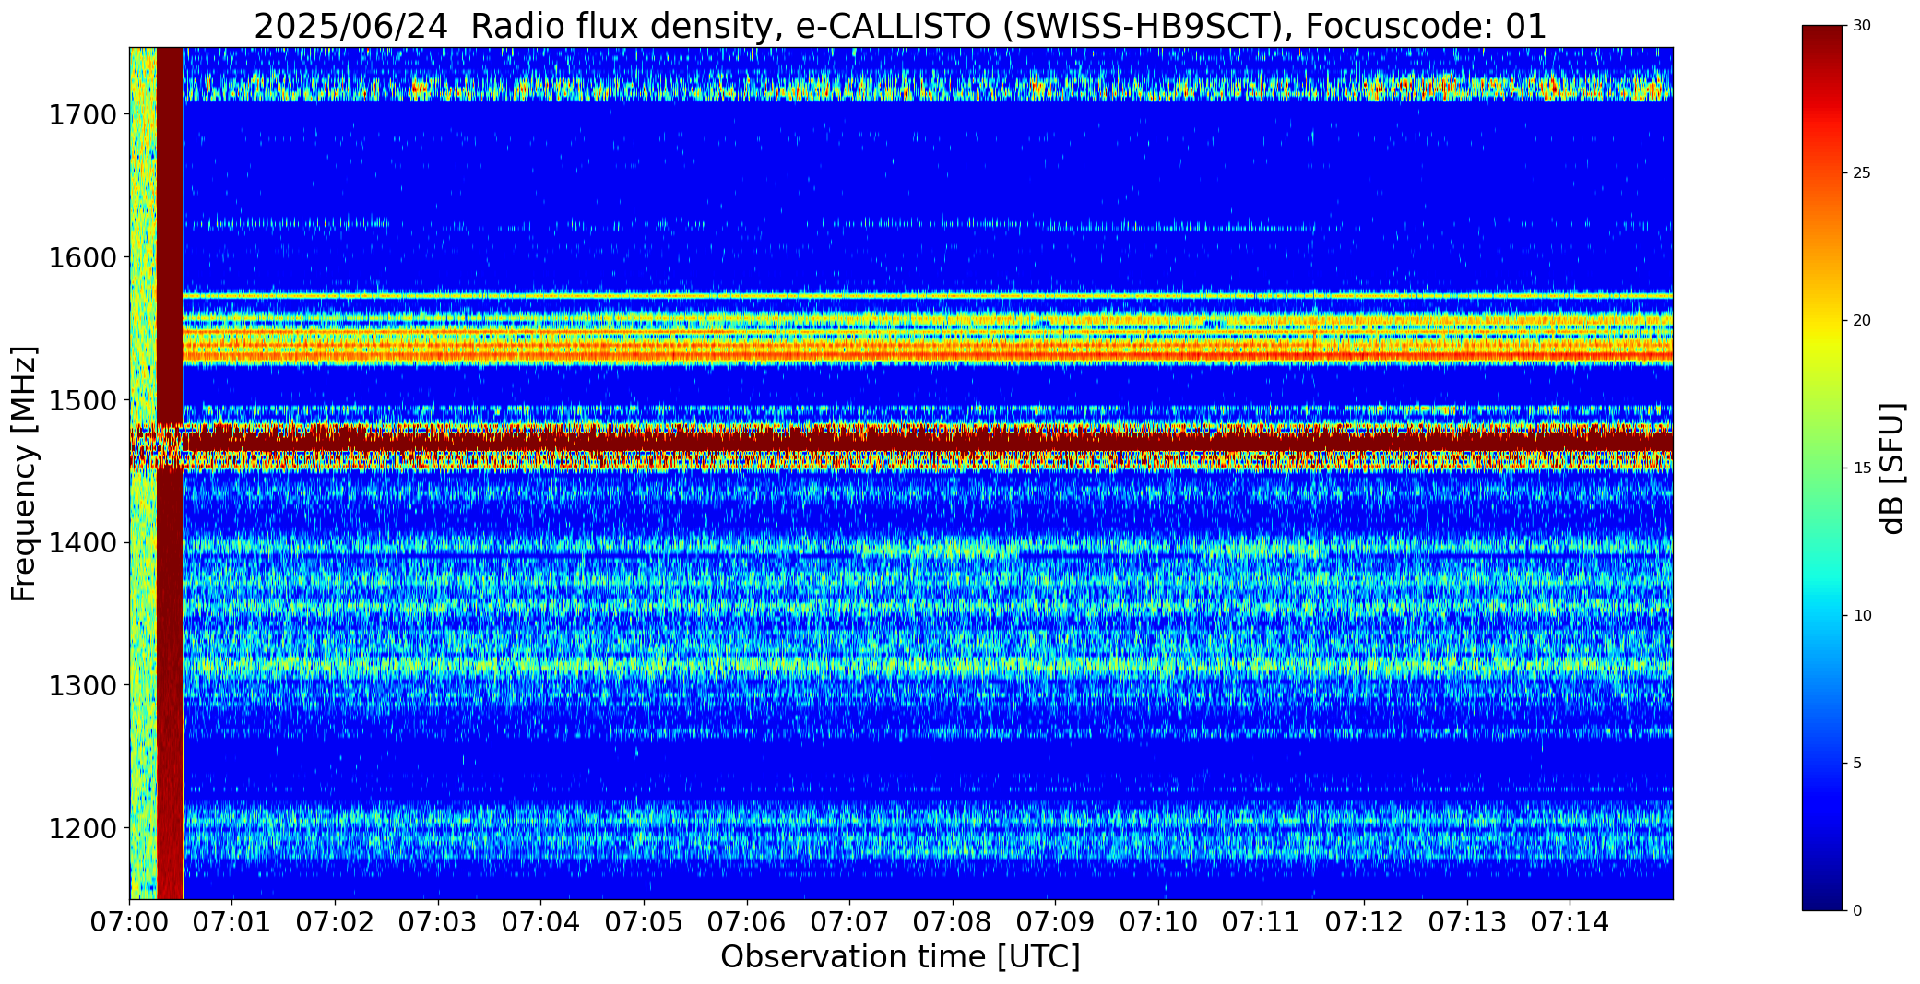This screenshot has height=984, width=1920.
Task: Click the 1200 frequency tick label
Action: point(82,828)
